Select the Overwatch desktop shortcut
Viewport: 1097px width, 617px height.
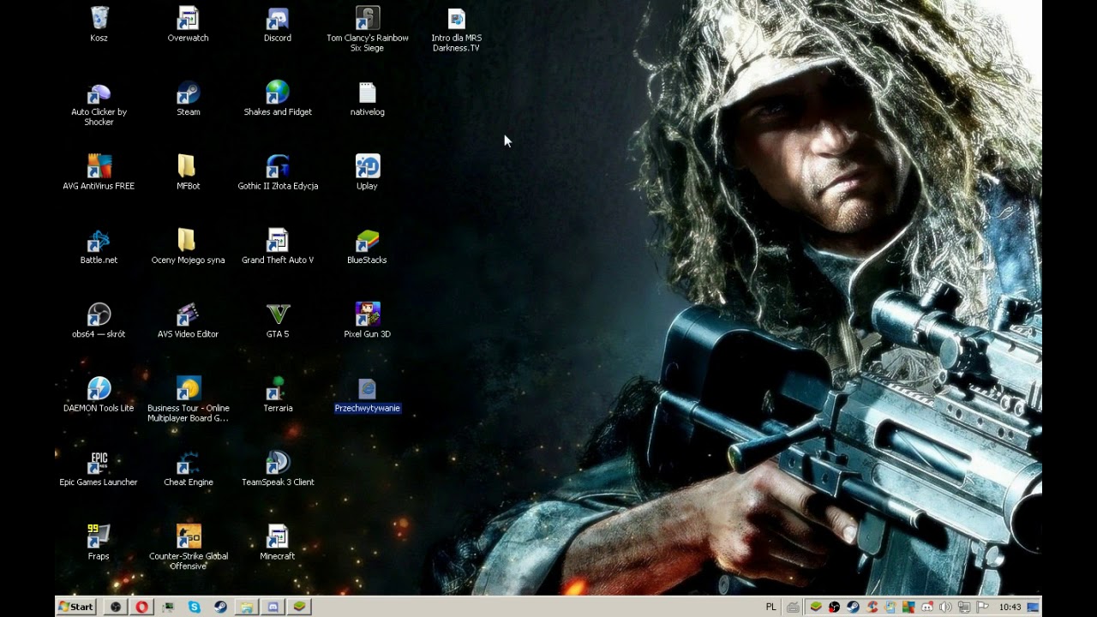188,24
